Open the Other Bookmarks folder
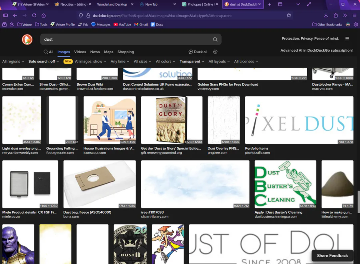The image size is (360, 264). click(x=327, y=24)
